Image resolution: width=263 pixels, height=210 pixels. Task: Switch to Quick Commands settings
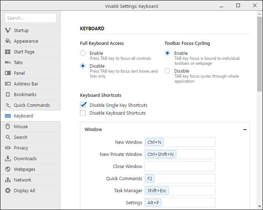[32, 105]
